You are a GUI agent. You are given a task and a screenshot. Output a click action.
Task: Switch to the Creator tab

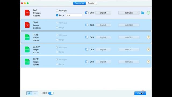click(x=91, y=3)
